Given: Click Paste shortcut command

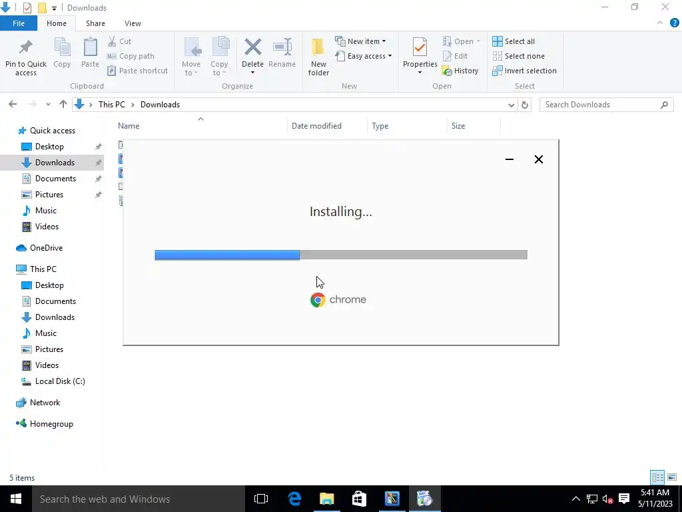Looking at the screenshot, I should [x=137, y=71].
